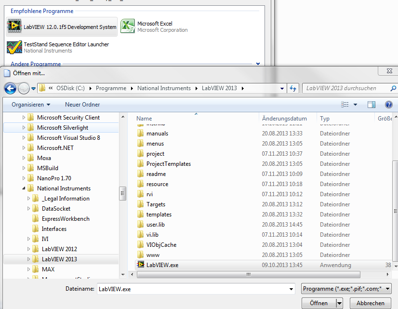Screen dimensions: 398x309
Task: Click LabVIEW 2013 breadcrumb in address bar
Action: click(x=219, y=88)
